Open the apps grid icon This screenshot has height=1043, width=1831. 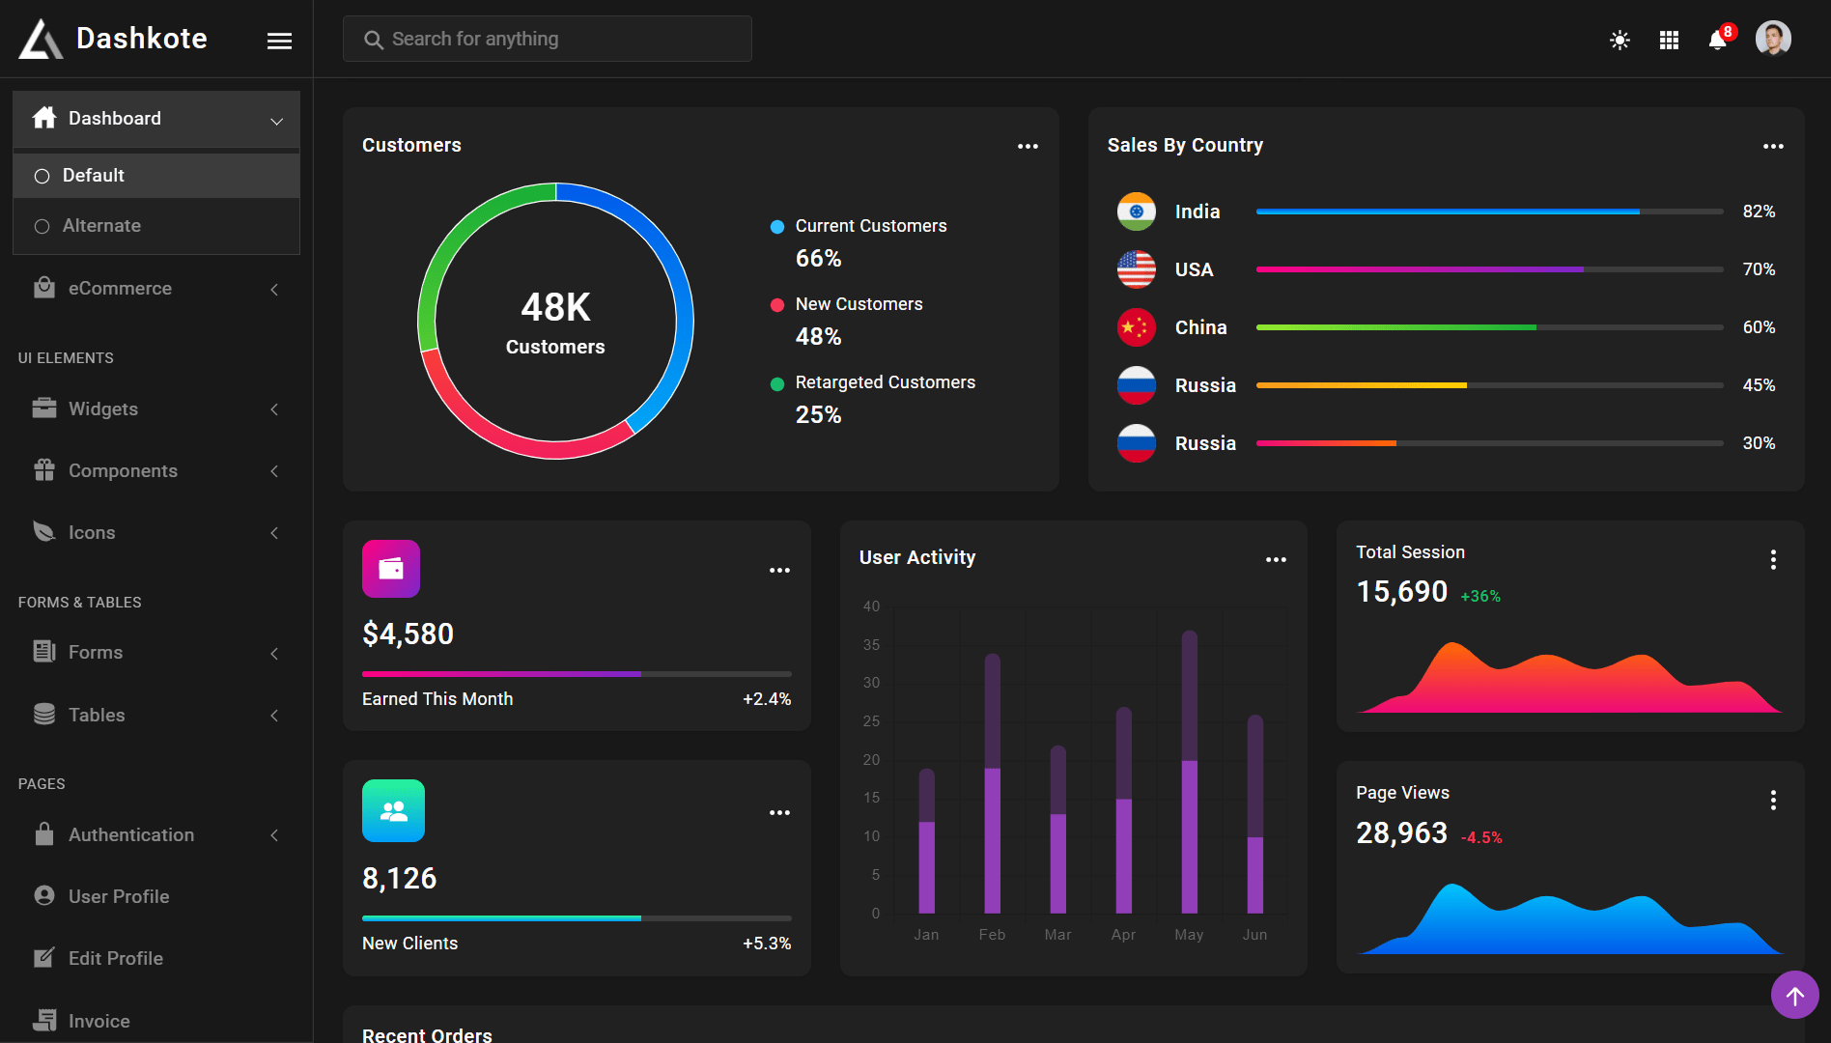coord(1669,40)
